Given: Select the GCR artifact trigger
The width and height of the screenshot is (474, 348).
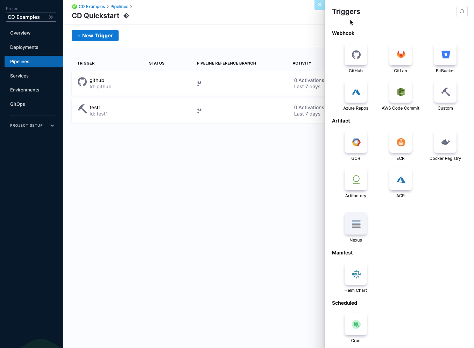Looking at the screenshot, I should pos(355,142).
